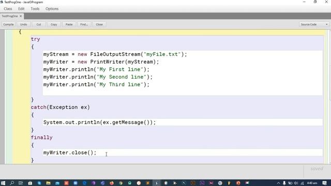Open the Class menu

point(8,9)
